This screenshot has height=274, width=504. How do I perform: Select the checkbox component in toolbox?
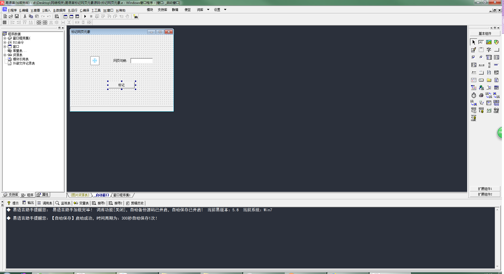pyautogui.click(x=474, y=57)
